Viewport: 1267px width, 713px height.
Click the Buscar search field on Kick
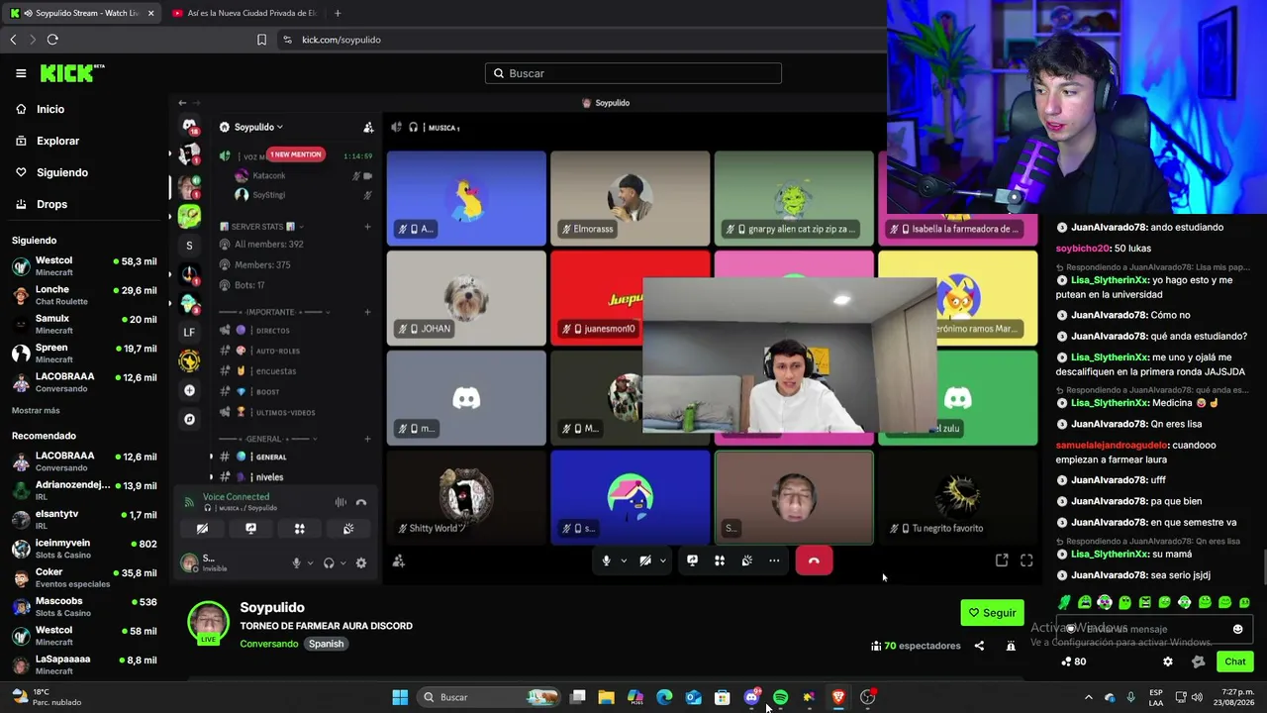pos(633,73)
